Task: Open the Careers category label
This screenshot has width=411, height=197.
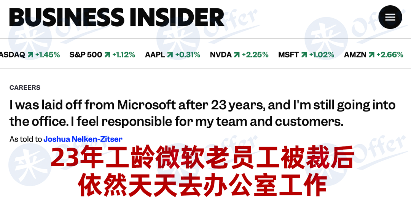Action: coord(25,87)
